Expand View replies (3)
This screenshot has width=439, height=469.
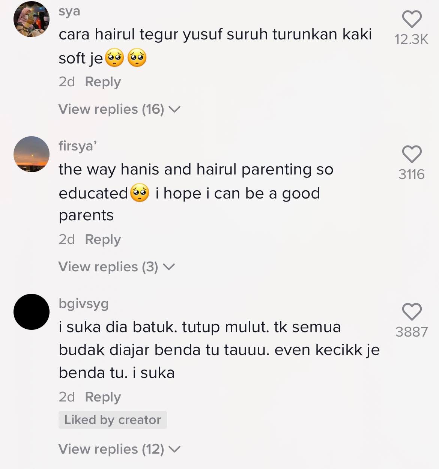[117, 267]
